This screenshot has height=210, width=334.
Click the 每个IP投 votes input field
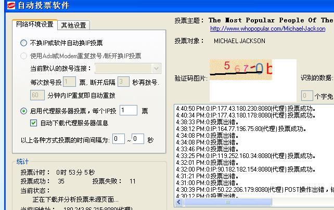coord(128,111)
